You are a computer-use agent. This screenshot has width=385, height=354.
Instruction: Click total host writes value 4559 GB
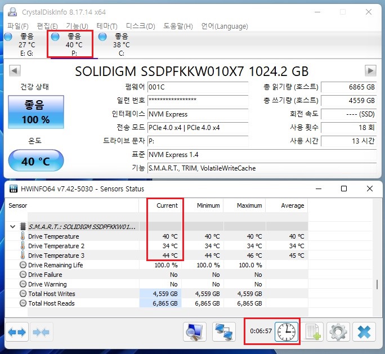pyautogui.click(x=348, y=100)
